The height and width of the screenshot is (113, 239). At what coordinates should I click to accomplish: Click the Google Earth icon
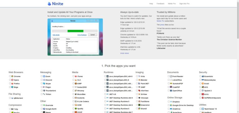coord(44,109)
